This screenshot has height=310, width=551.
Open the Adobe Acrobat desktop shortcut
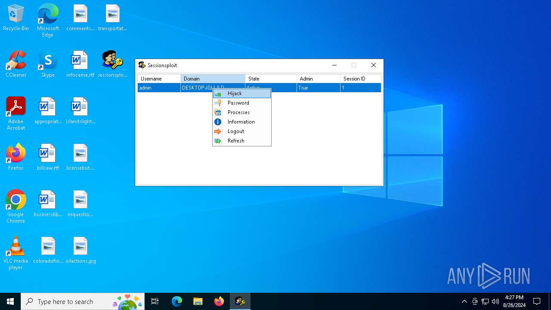[x=16, y=113]
